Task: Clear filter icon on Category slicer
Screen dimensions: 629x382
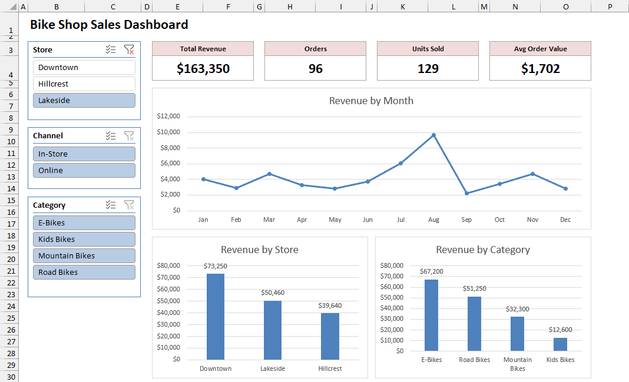Action: point(129,205)
